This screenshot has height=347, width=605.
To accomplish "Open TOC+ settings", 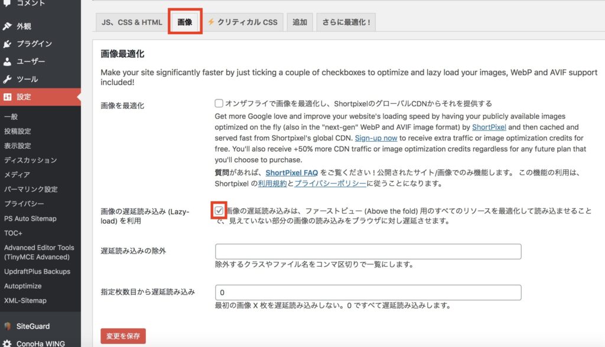I will [13, 233].
